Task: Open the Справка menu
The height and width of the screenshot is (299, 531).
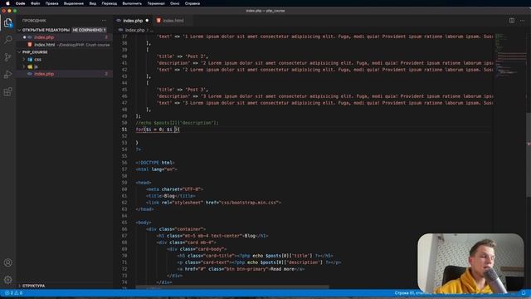Action: pyautogui.click(x=192, y=3)
